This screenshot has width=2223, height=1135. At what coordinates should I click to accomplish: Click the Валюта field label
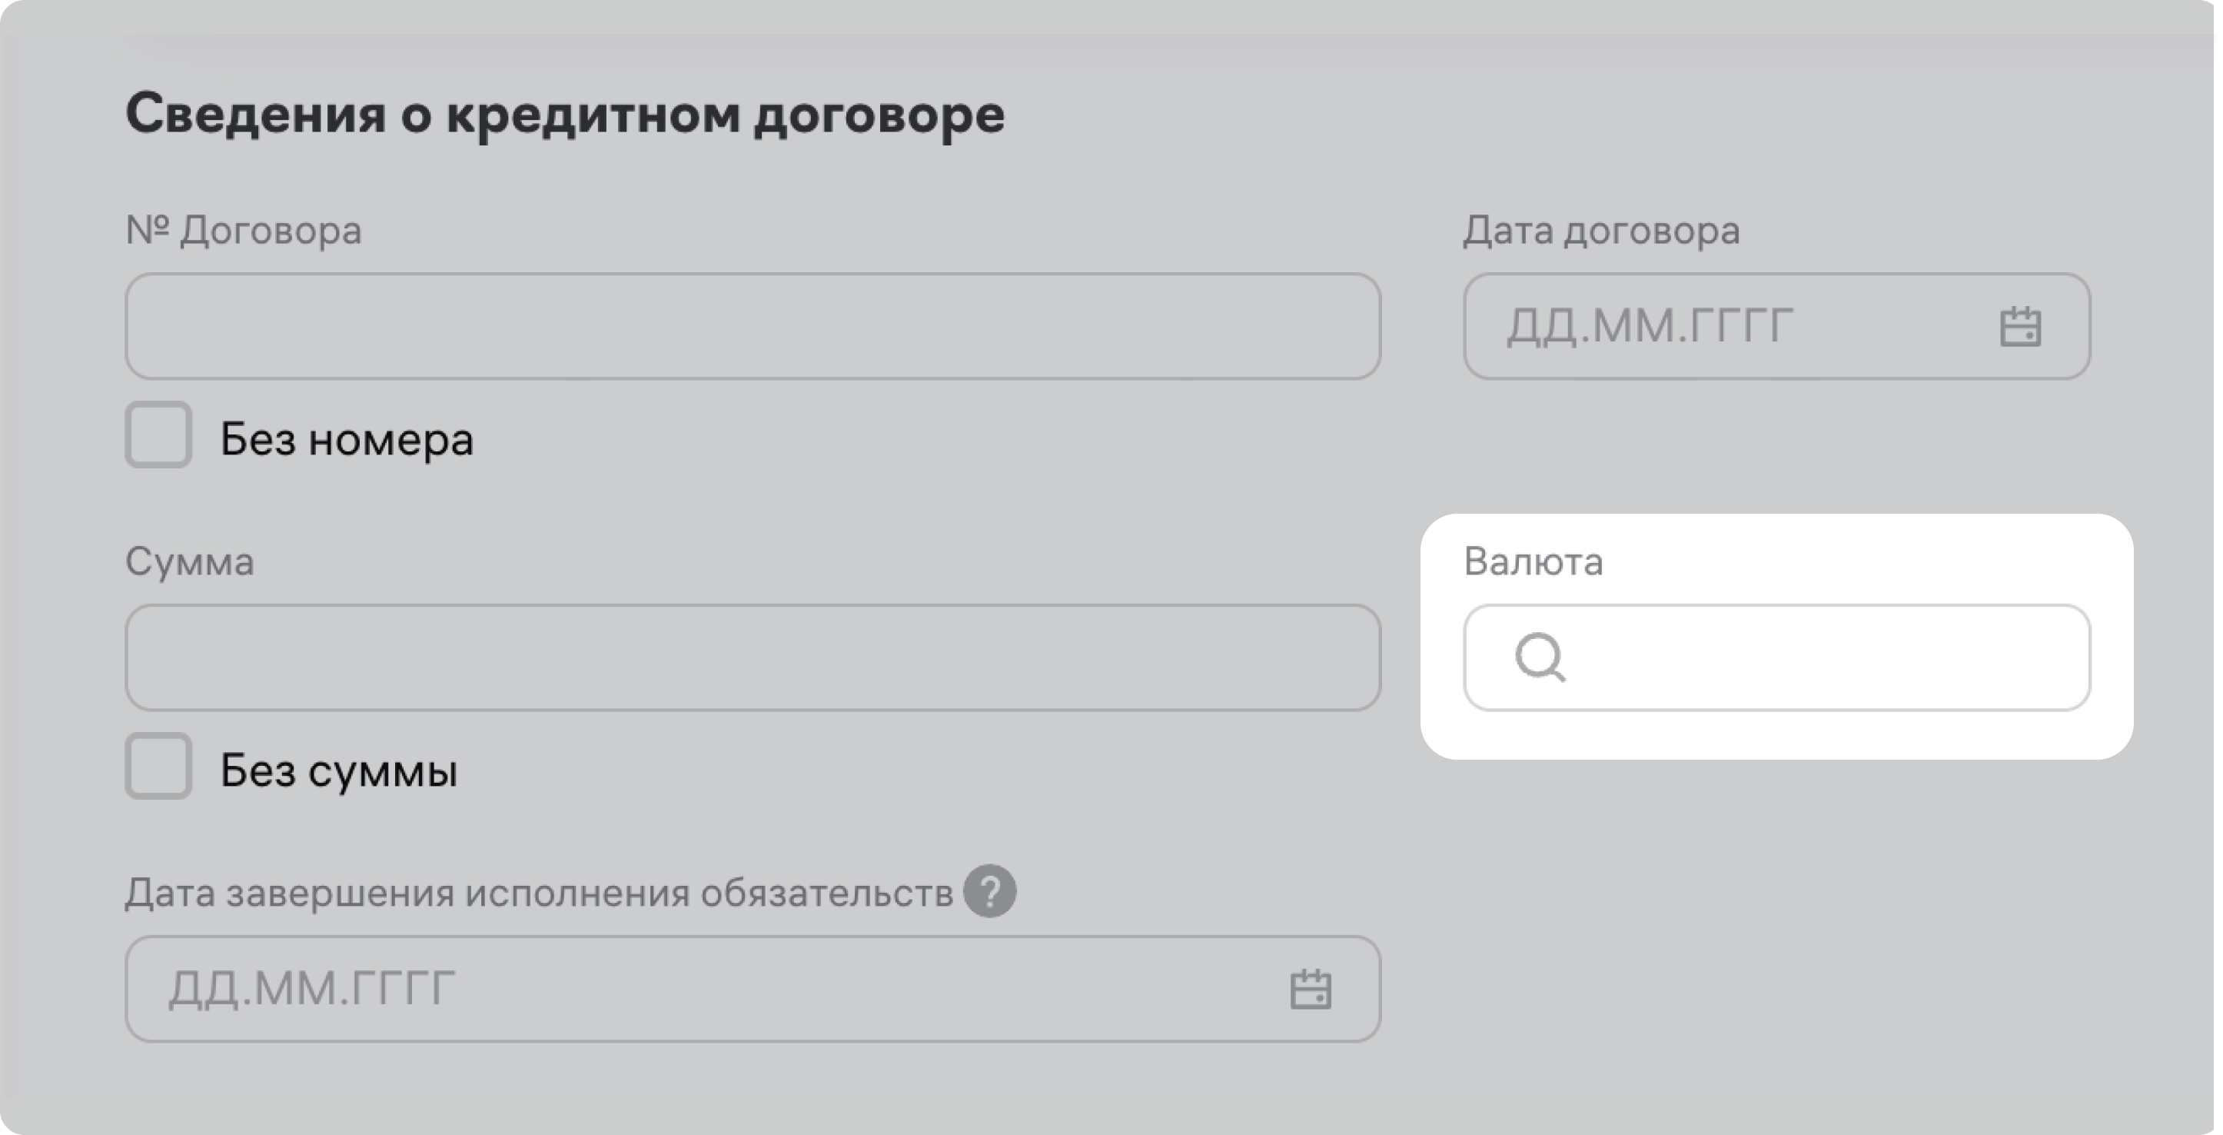[x=1534, y=562]
